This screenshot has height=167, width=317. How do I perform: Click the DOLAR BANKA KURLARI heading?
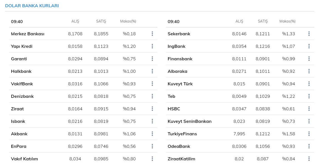coord(32,6)
